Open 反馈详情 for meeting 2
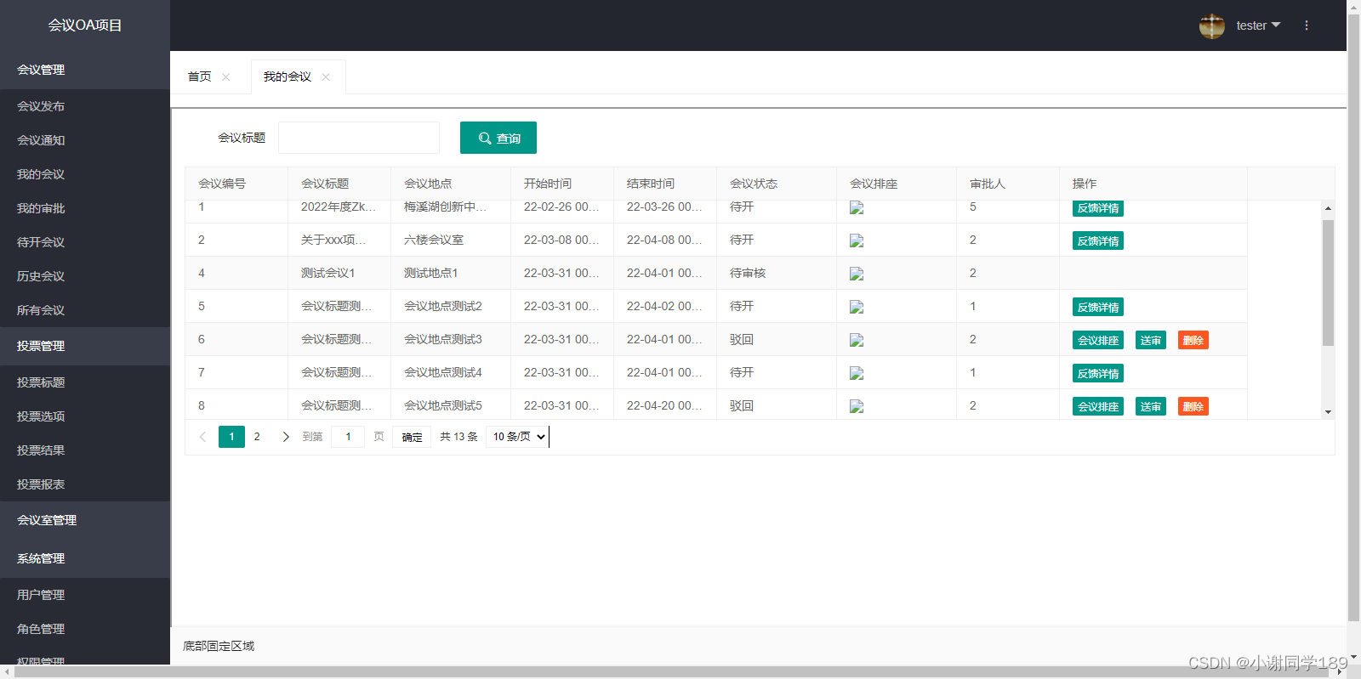The width and height of the screenshot is (1361, 679). coord(1098,240)
